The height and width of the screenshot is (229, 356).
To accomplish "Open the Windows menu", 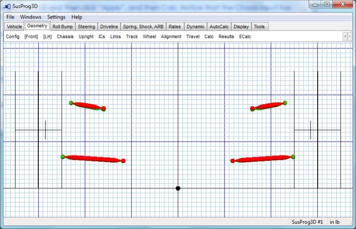I will tap(31, 17).
